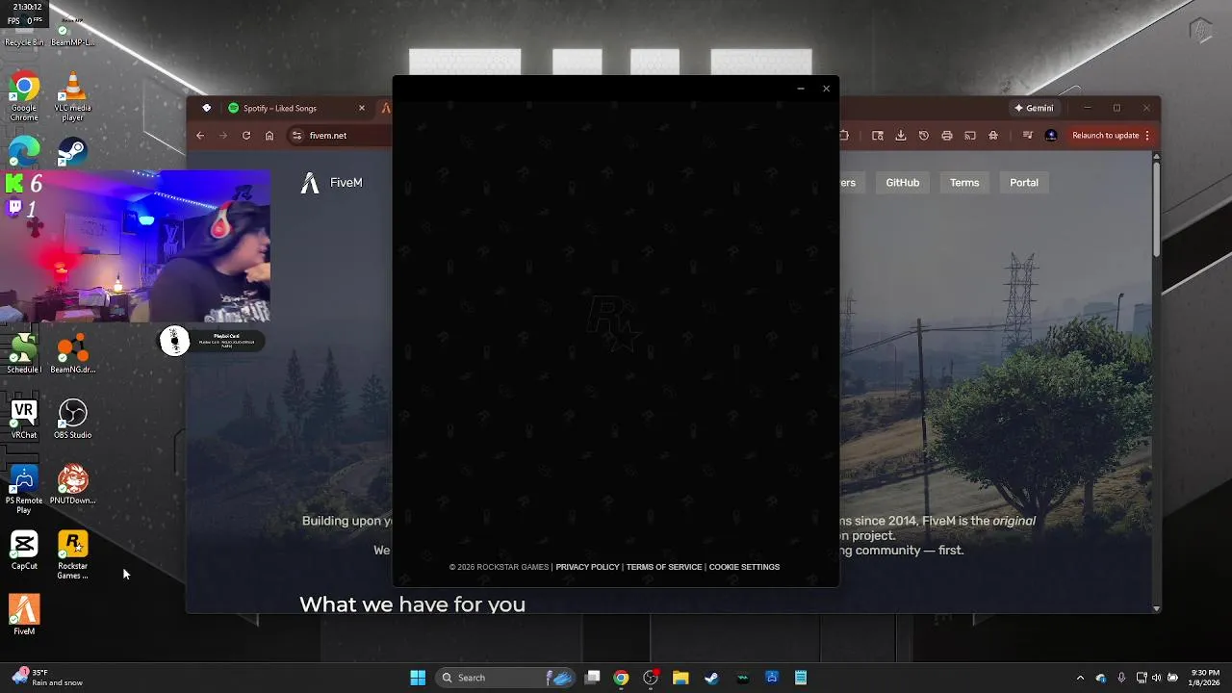Open Terms of Service in Rockstar launcher
The image size is (1232, 693).
[x=664, y=567]
